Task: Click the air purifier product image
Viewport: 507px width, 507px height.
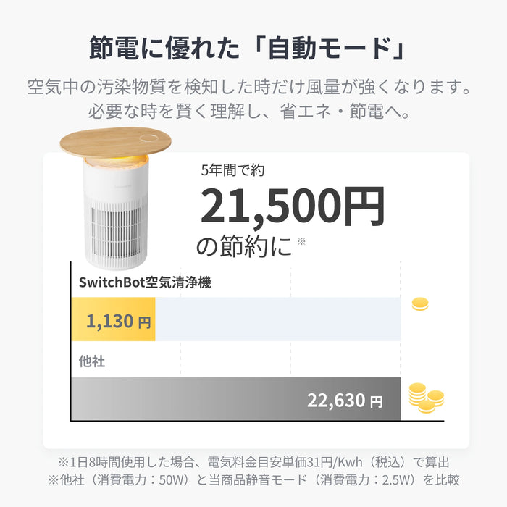Action: click(x=117, y=196)
